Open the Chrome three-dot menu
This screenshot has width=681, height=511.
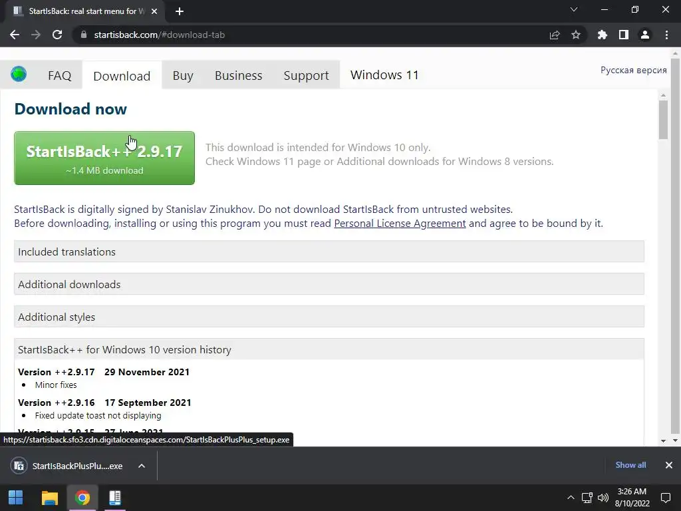click(666, 35)
